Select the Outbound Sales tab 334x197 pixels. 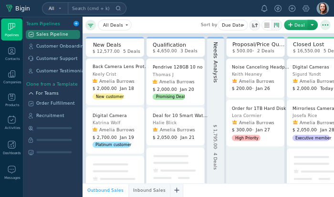coord(105,190)
